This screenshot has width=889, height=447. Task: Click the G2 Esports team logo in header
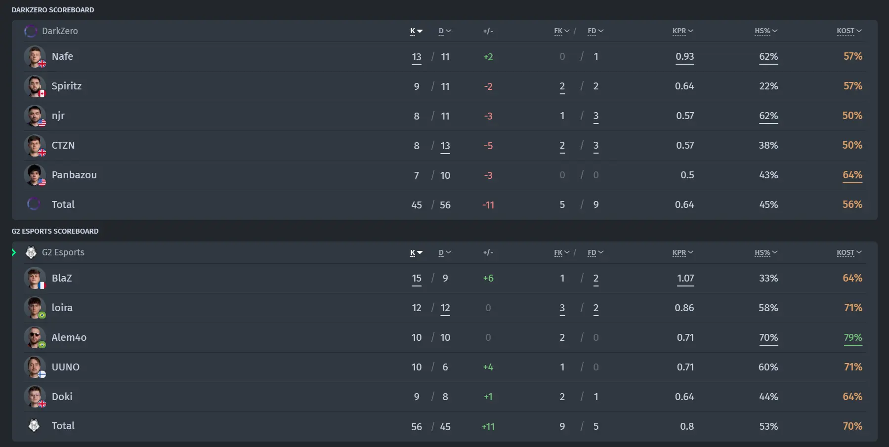coord(31,252)
